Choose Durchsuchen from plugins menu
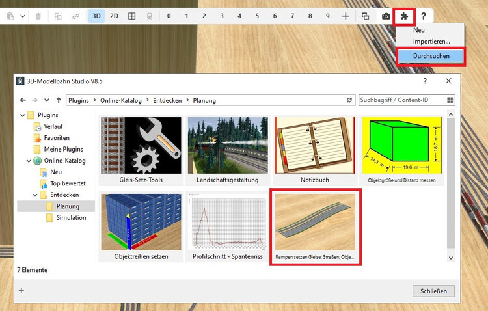 coord(431,56)
